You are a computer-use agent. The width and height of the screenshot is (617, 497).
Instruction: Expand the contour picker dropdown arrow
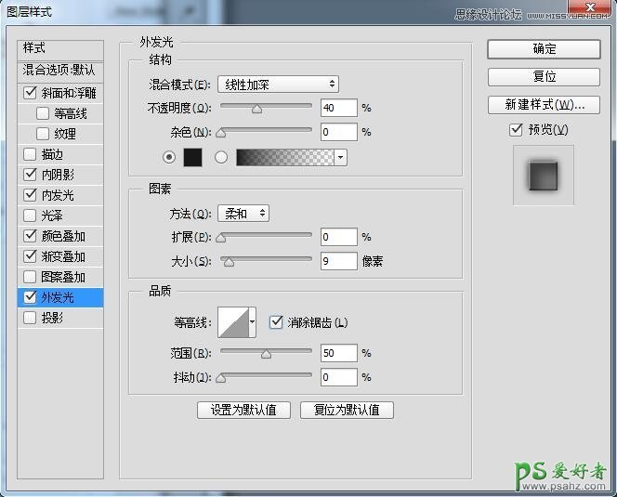(x=252, y=322)
